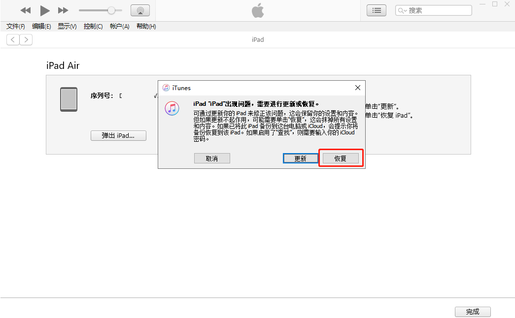
Task: Click the fast-forward icon
Action: click(x=63, y=10)
